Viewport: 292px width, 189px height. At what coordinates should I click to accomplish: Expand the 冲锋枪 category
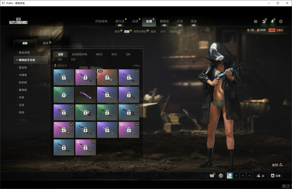click(31, 75)
